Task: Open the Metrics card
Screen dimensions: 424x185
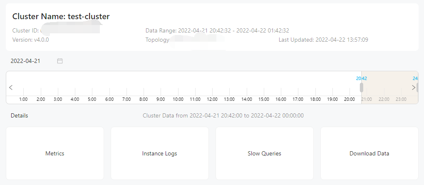Action: 55,153
